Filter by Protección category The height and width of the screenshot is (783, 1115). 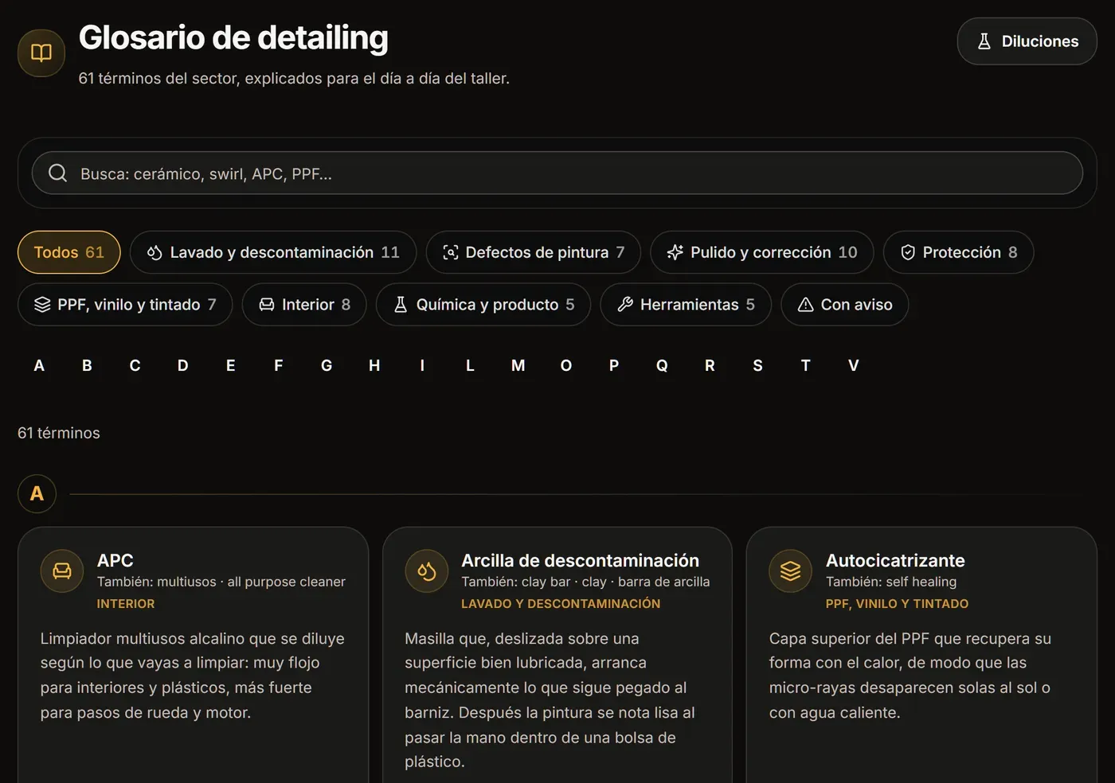[x=958, y=252]
